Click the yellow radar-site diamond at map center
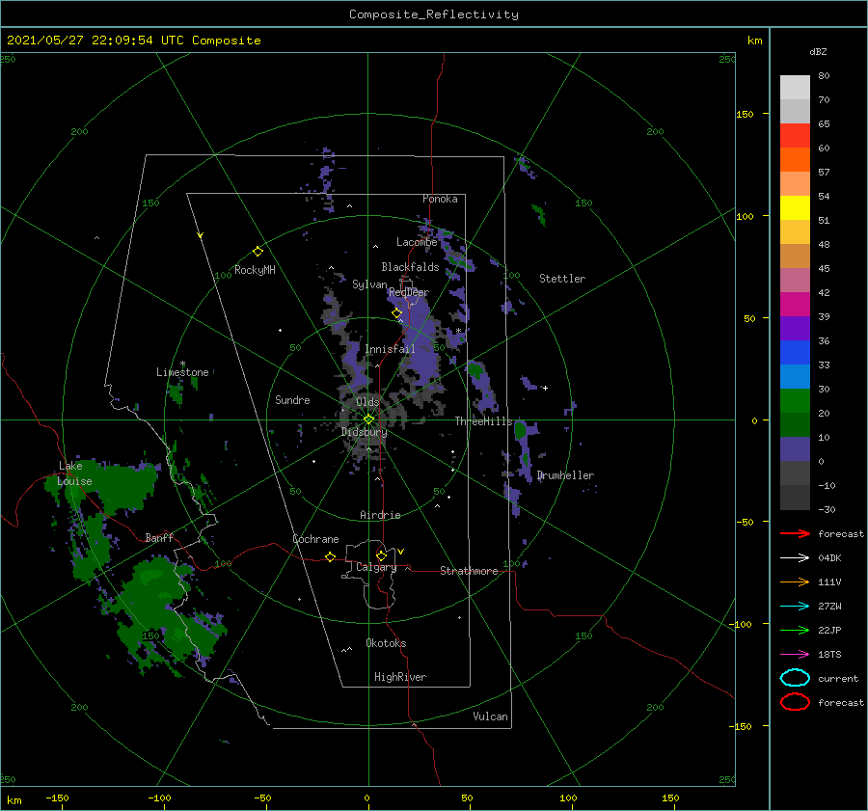 pyautogui.click(x=368, y=419)
